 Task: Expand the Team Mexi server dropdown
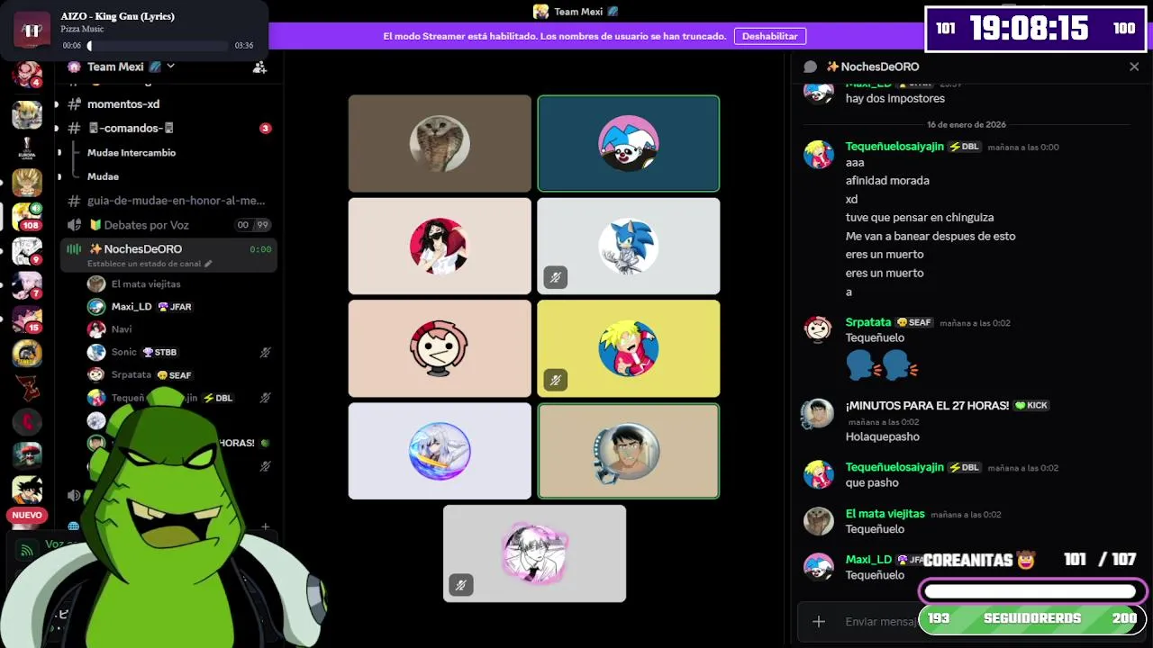tap(171, 67)
